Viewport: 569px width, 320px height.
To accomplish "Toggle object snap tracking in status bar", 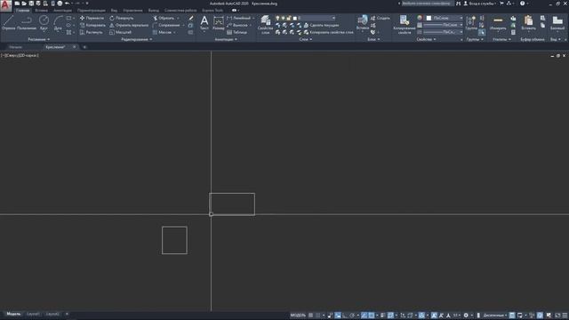I will coord(364,316).
